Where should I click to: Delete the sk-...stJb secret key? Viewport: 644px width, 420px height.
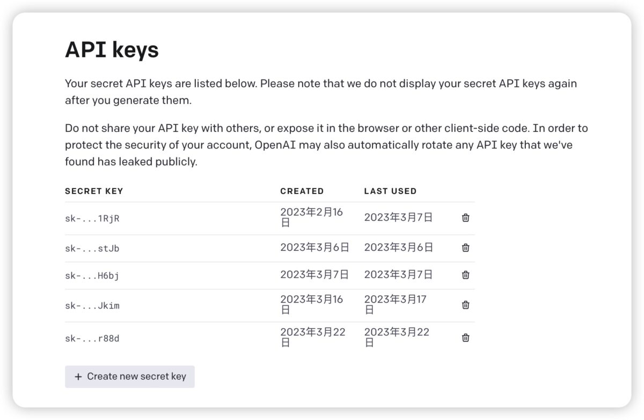pyautogui.click(x=466, y=248)
